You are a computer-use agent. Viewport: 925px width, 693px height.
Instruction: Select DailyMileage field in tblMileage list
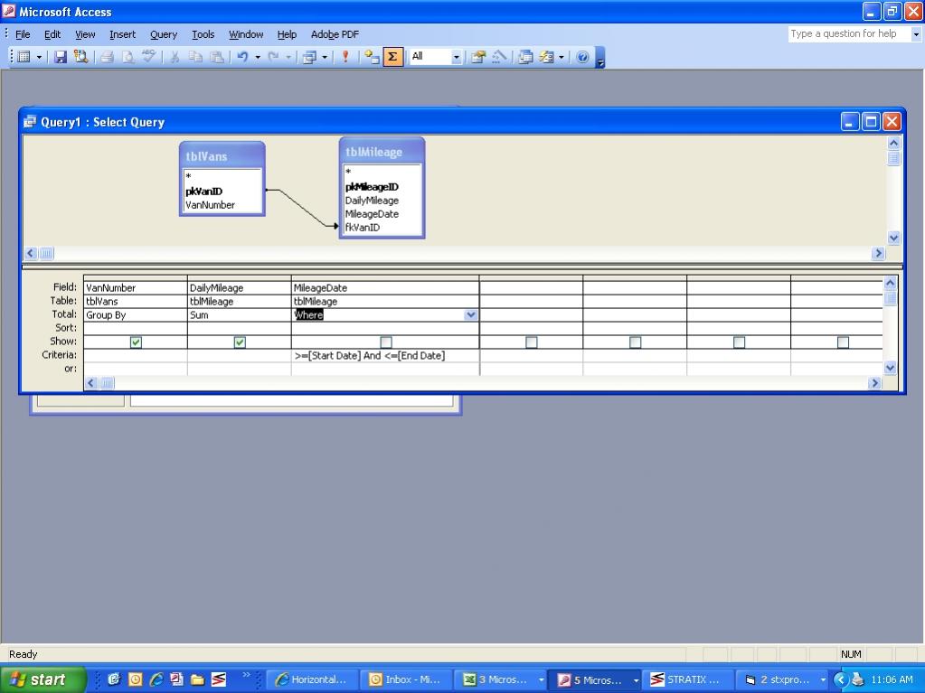coord(372,201)
